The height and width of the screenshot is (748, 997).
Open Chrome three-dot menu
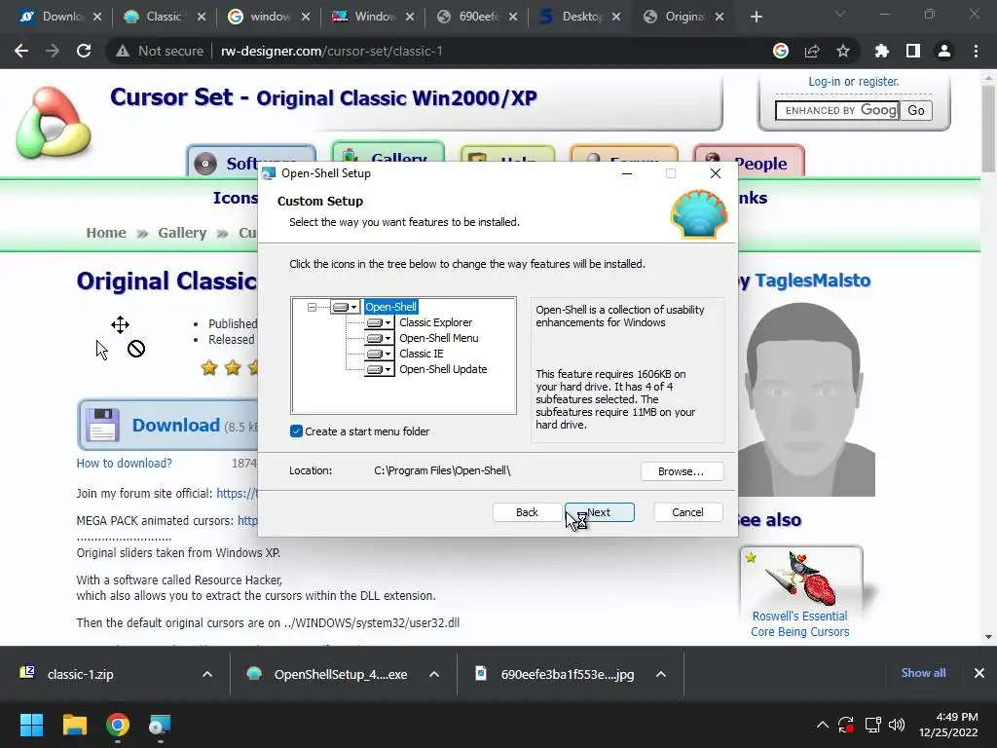click(x=976, y=51)
